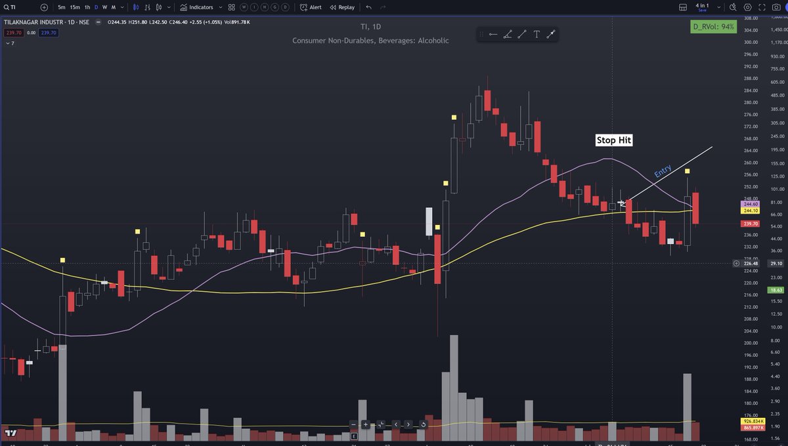The height and width of the screenshot is (446, 788).
Task: Zoom out with the minus chart control
Action: coord(354,424)
